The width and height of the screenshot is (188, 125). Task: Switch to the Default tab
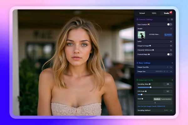[x=142, y=13]
